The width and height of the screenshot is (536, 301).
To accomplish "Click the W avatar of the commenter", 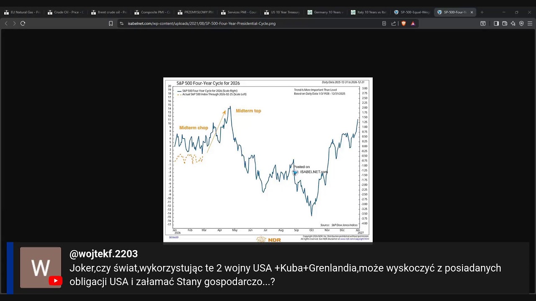I will click(41, 268).
